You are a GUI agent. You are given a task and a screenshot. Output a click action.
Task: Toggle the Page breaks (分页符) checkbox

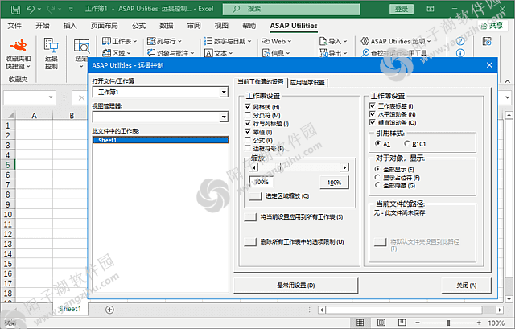point(248,115)
